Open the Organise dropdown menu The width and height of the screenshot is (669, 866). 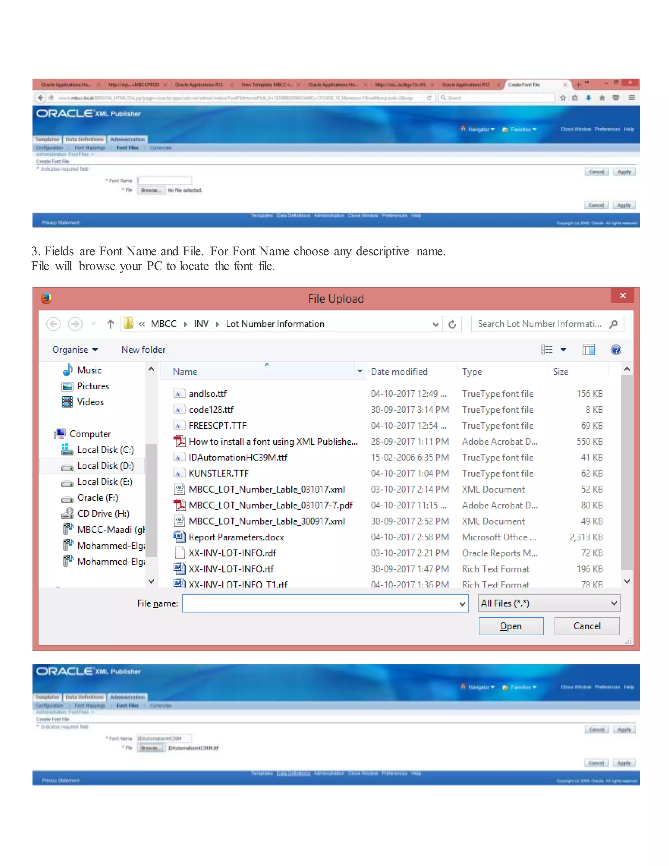click(75, 349)
